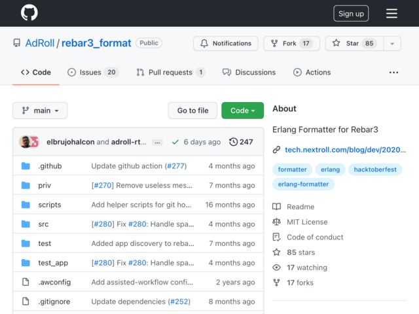Click the elbrujohalcon author link

point(70,142)
